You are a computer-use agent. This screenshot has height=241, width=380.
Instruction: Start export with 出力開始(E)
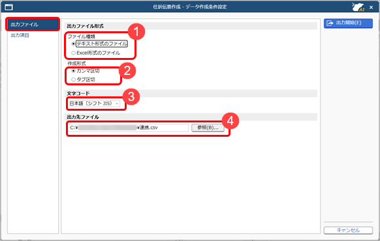(348, 23)
